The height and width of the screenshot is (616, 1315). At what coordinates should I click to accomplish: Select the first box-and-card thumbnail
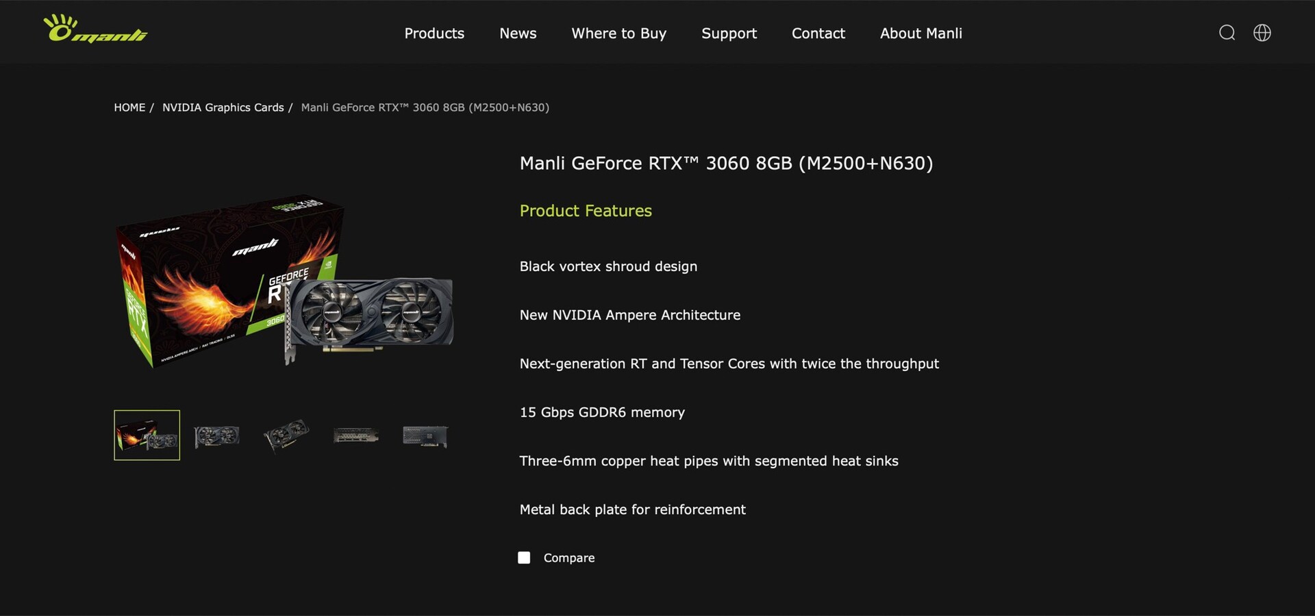tap(147, 435)
